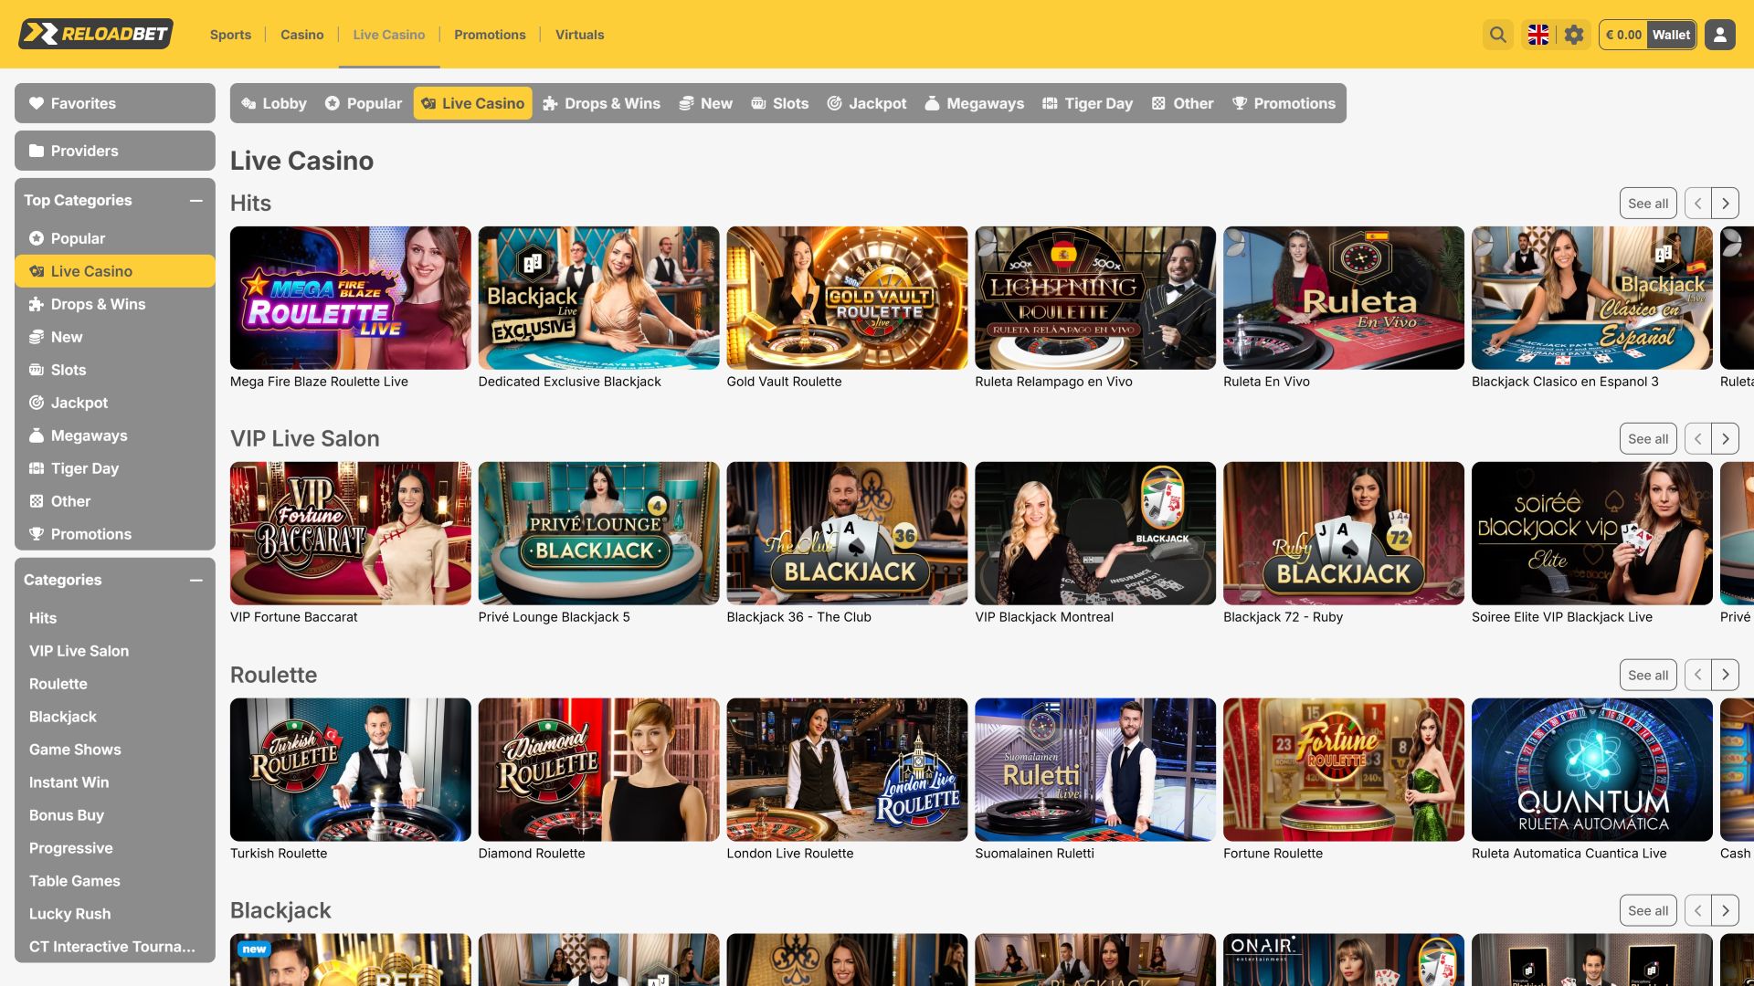Go to Casino in top menu
This screenshot has width=1754, height=986.
click(x=301, y=35)
